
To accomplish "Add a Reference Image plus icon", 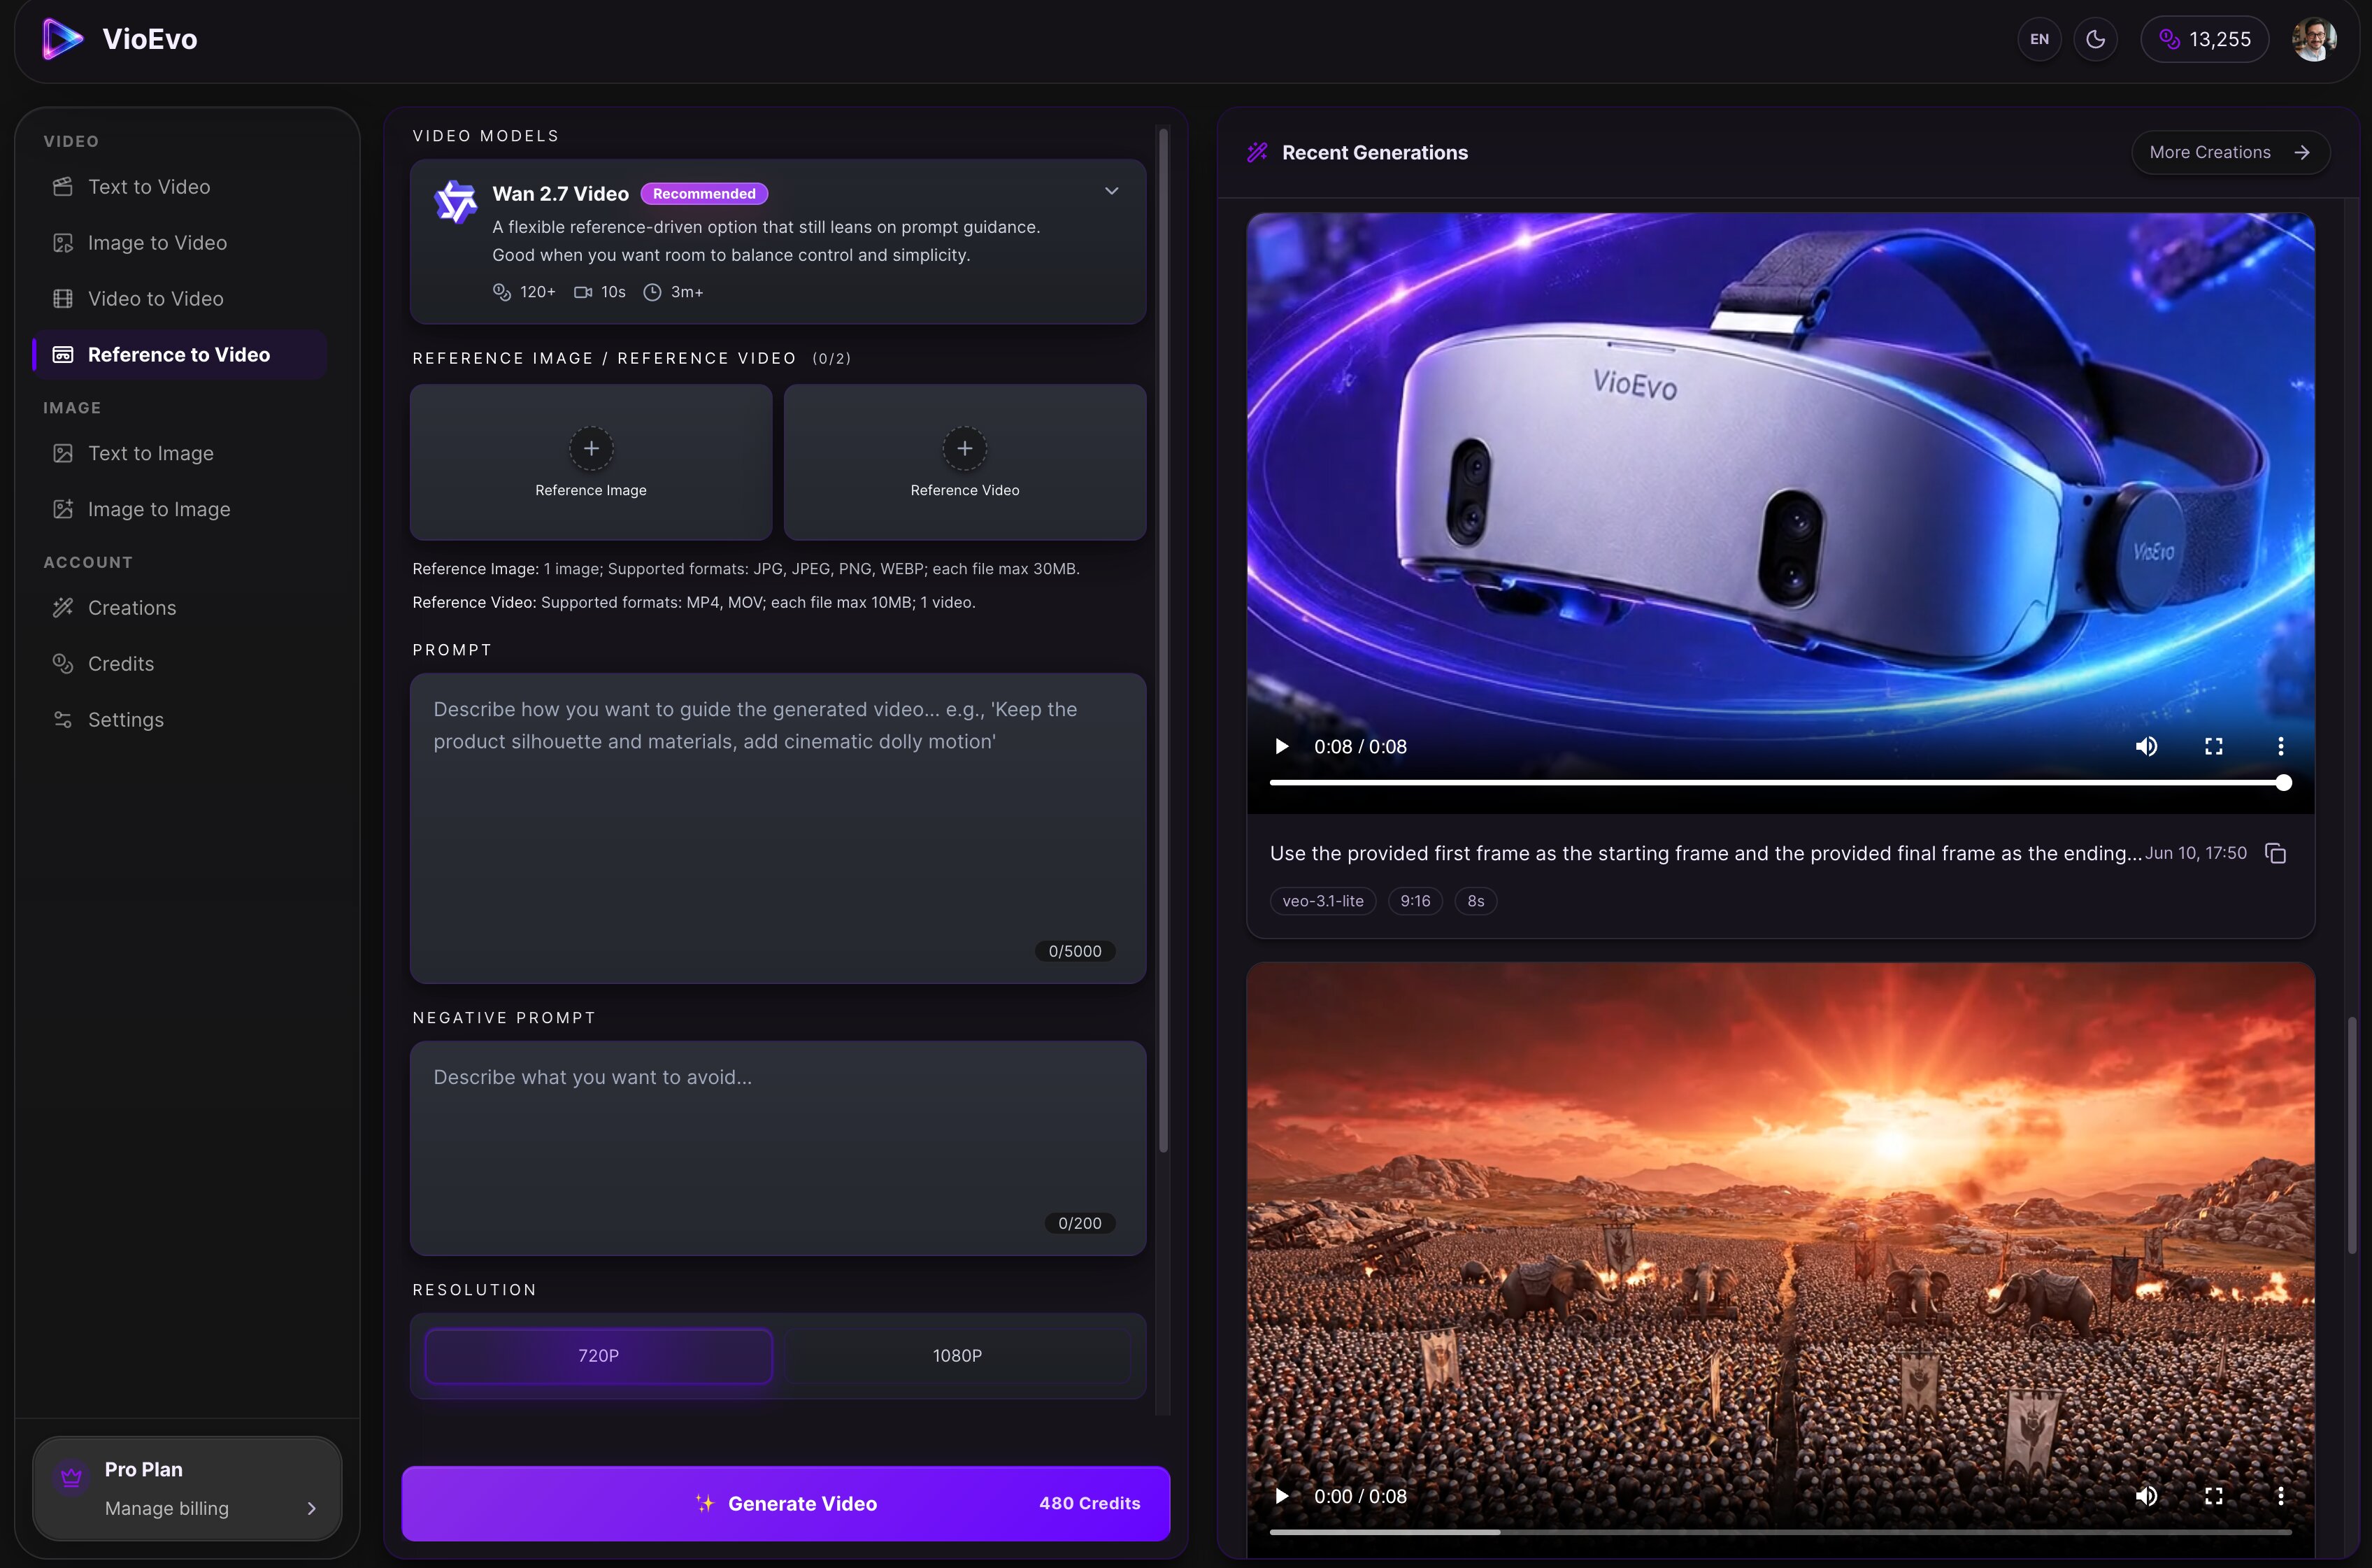I will click(591, 448).
